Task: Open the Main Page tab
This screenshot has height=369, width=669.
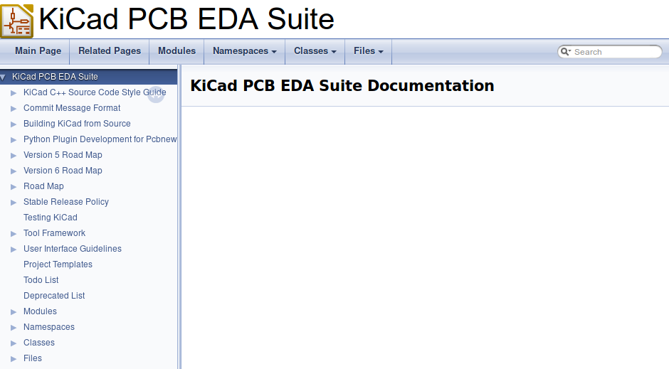Action: (x=38, y=51)
